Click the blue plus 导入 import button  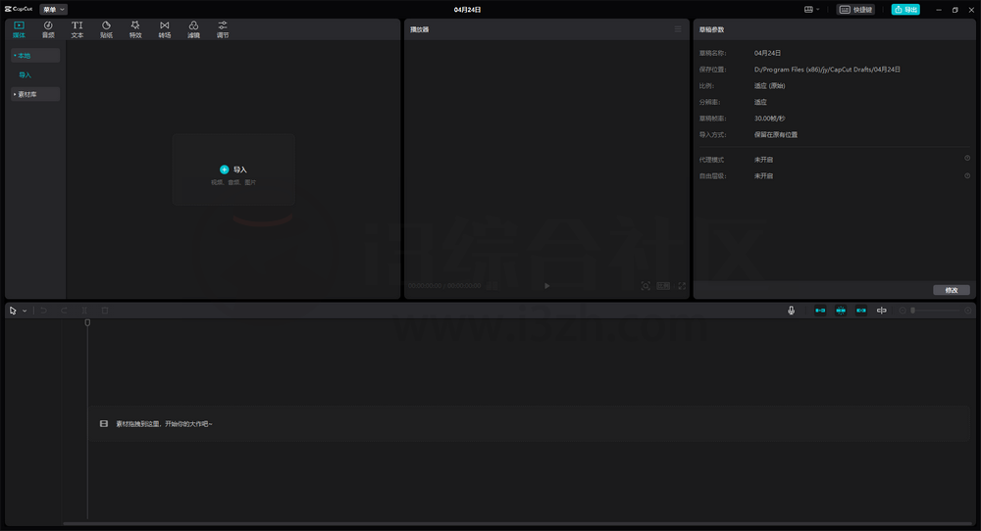coord(233,169)
